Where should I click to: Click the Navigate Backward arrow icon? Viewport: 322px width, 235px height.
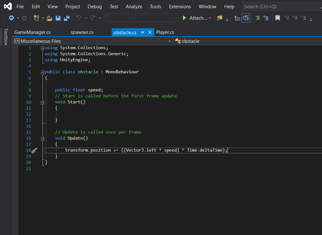(x=11, y=18)
